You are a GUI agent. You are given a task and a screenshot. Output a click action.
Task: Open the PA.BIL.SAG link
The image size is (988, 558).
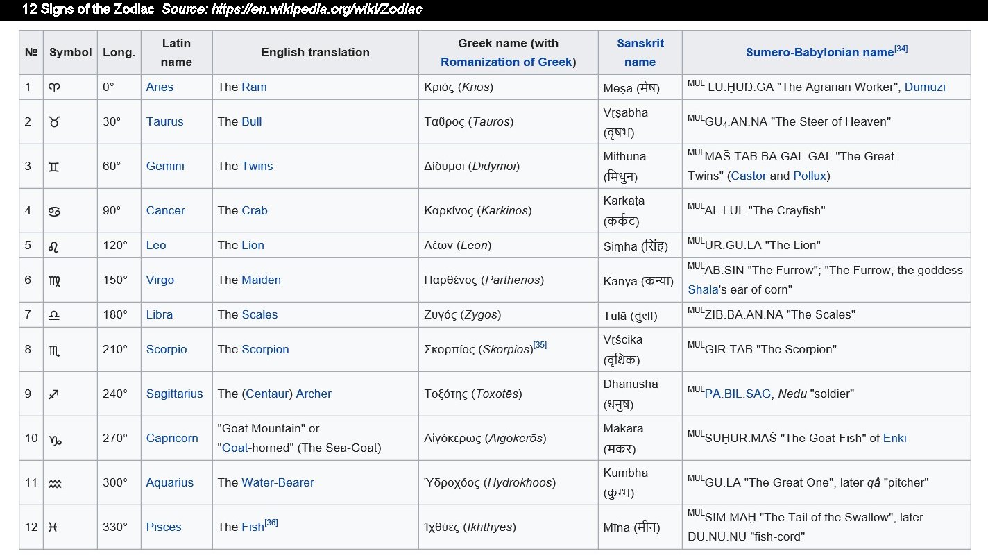(x=738, y=394)
